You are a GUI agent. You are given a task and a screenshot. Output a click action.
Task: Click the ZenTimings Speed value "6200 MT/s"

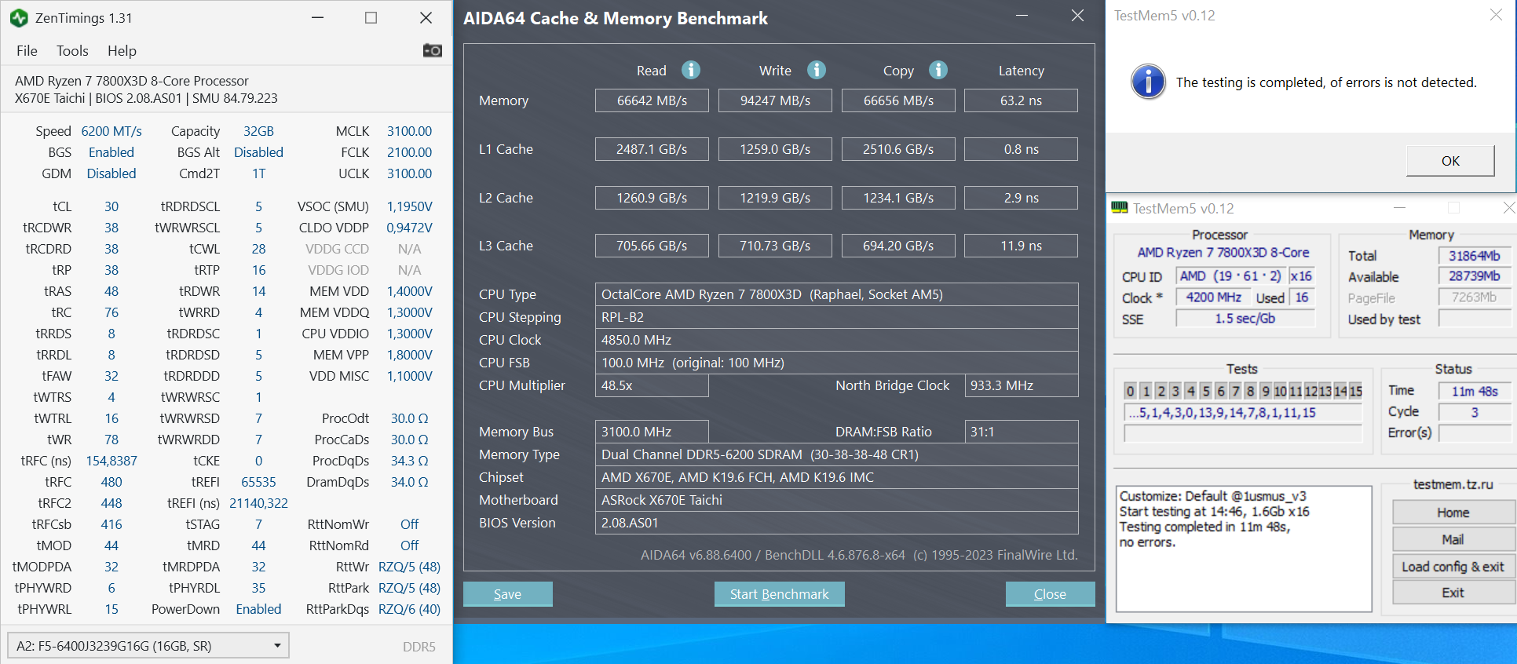[111, 131]
